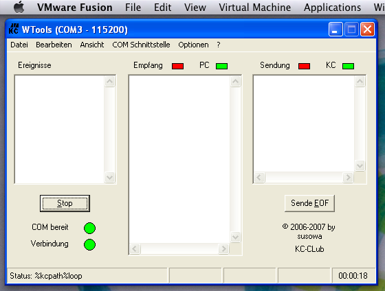
Task: Open the macOS View menu
Action: click(x=195, y=8)
